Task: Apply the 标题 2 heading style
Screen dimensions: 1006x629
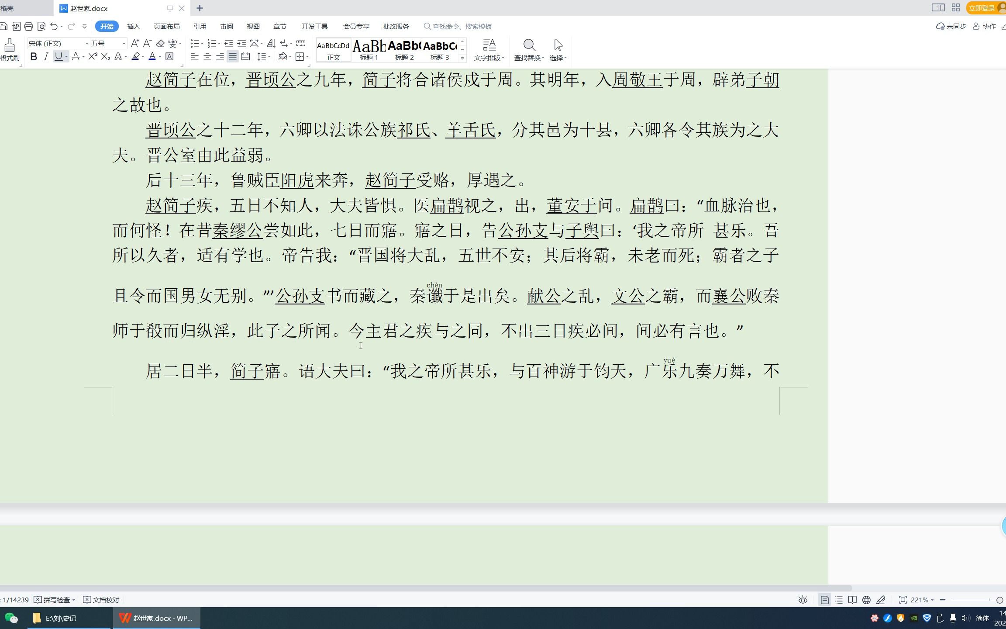Action: coord(404,50)
